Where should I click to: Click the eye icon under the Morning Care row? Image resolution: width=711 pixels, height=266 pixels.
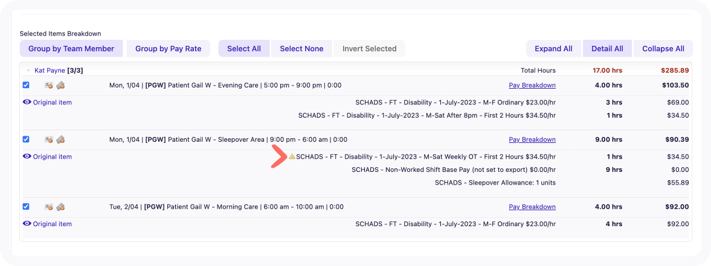coord(27,223)
